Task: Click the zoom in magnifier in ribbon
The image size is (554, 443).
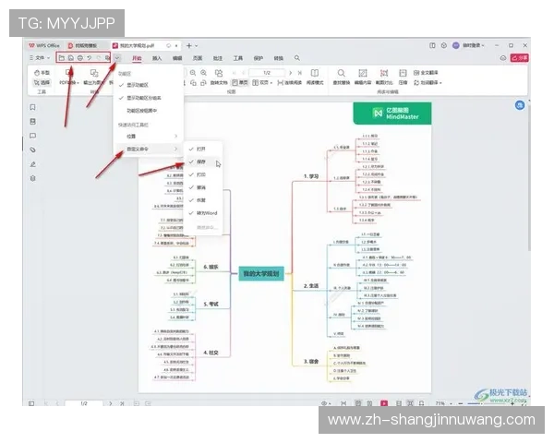Action: pyautogui.click(x=203, y=73)
